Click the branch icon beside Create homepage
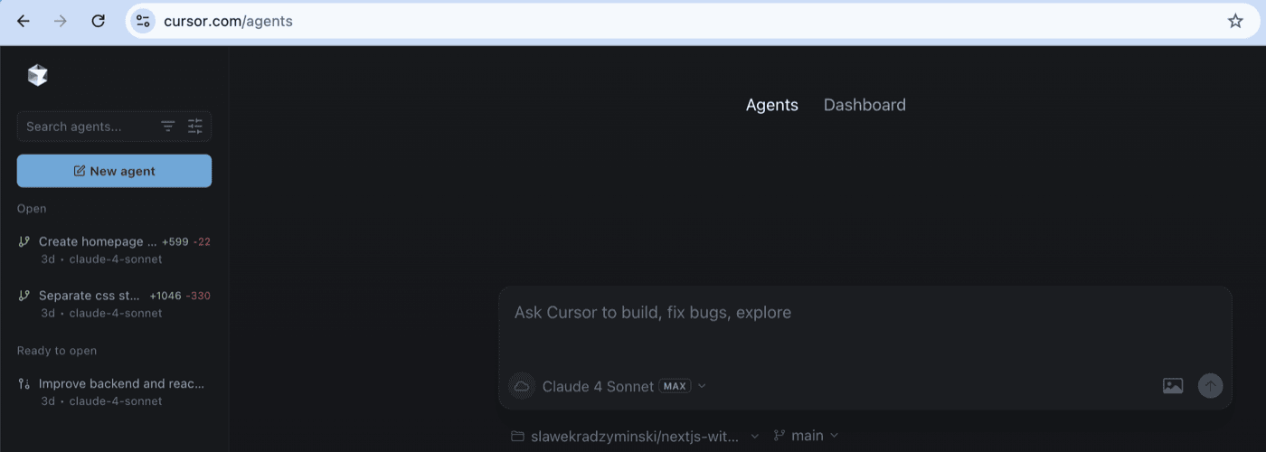This screenshot has height=452, width=1266. point(24,241)
